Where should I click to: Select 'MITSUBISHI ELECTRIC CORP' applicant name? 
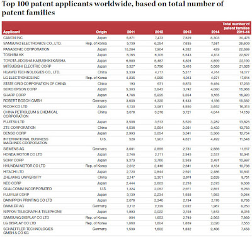tap(27, 66)
